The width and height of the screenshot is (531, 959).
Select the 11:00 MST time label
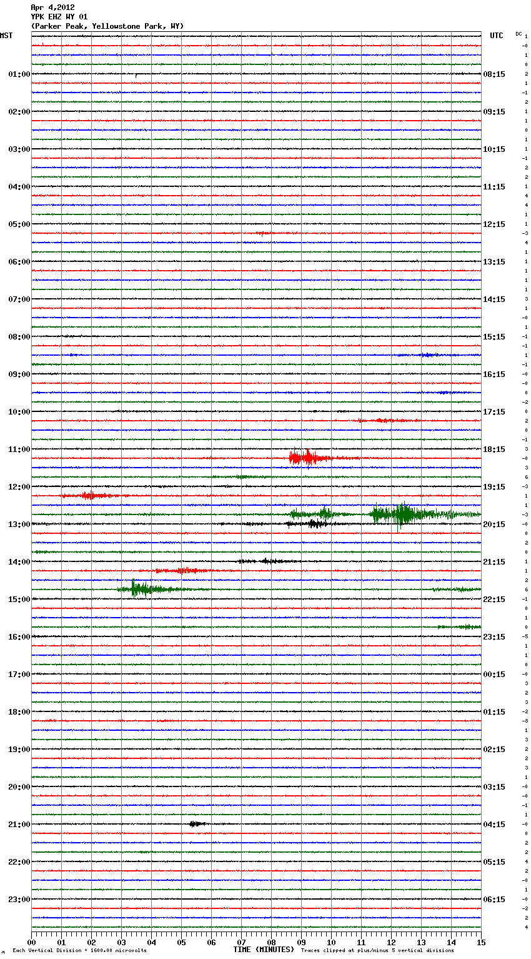coord(19,449)
